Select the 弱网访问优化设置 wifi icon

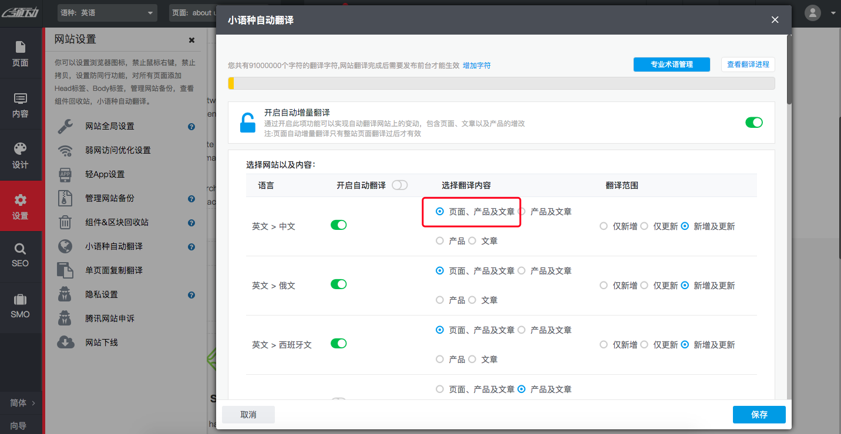coord(65,150)
